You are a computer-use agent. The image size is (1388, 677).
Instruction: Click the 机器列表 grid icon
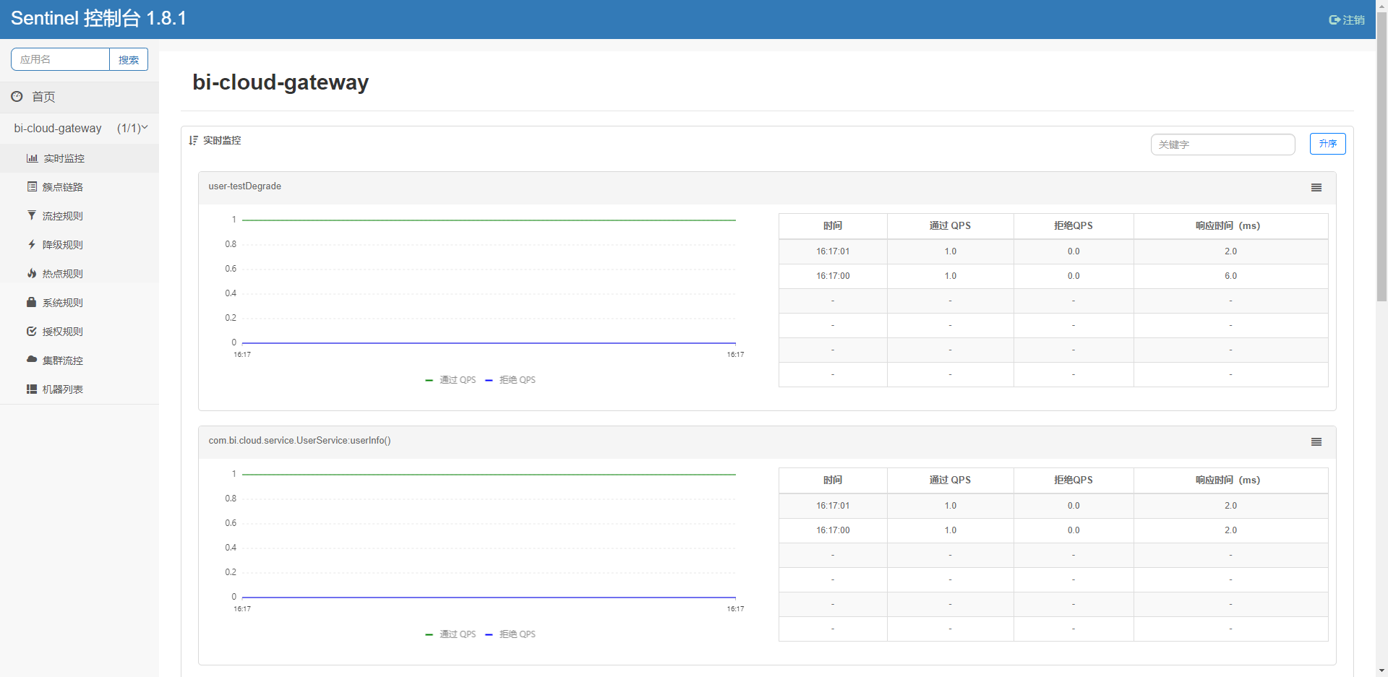click(32, 389)
